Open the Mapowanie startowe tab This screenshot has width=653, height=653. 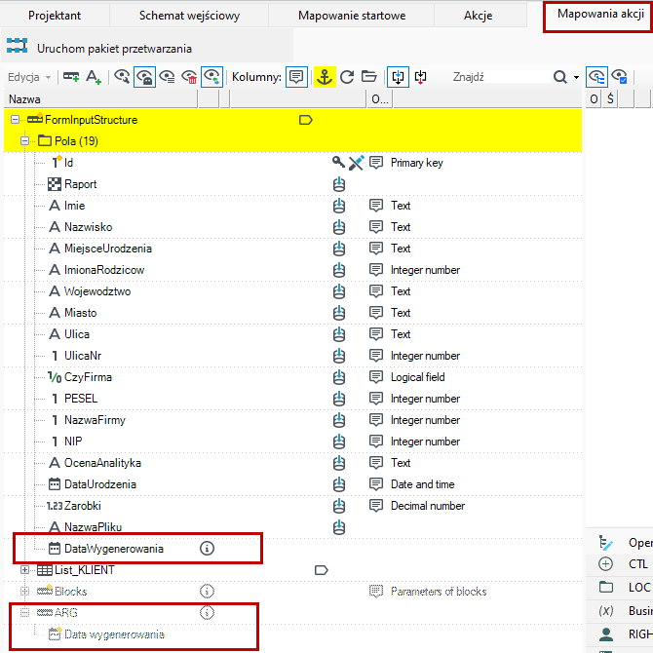(x=352, y=16)
